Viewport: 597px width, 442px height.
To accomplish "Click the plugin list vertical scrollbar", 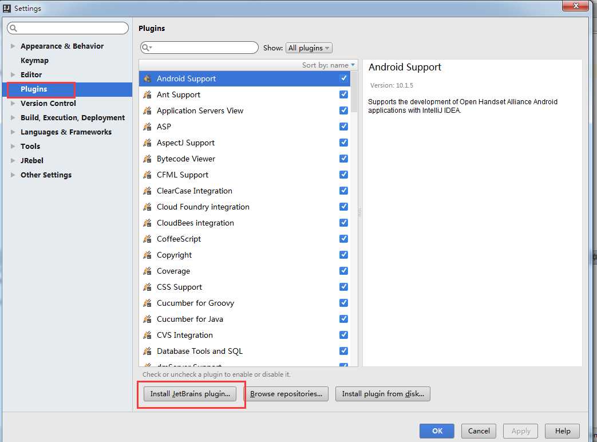I will click(354, 93).
